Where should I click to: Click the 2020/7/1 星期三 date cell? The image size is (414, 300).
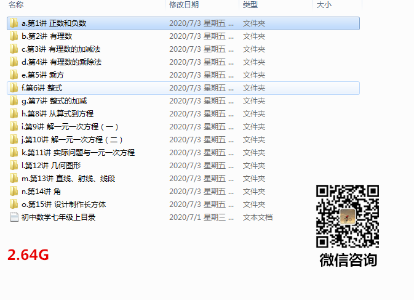point(201,217)
